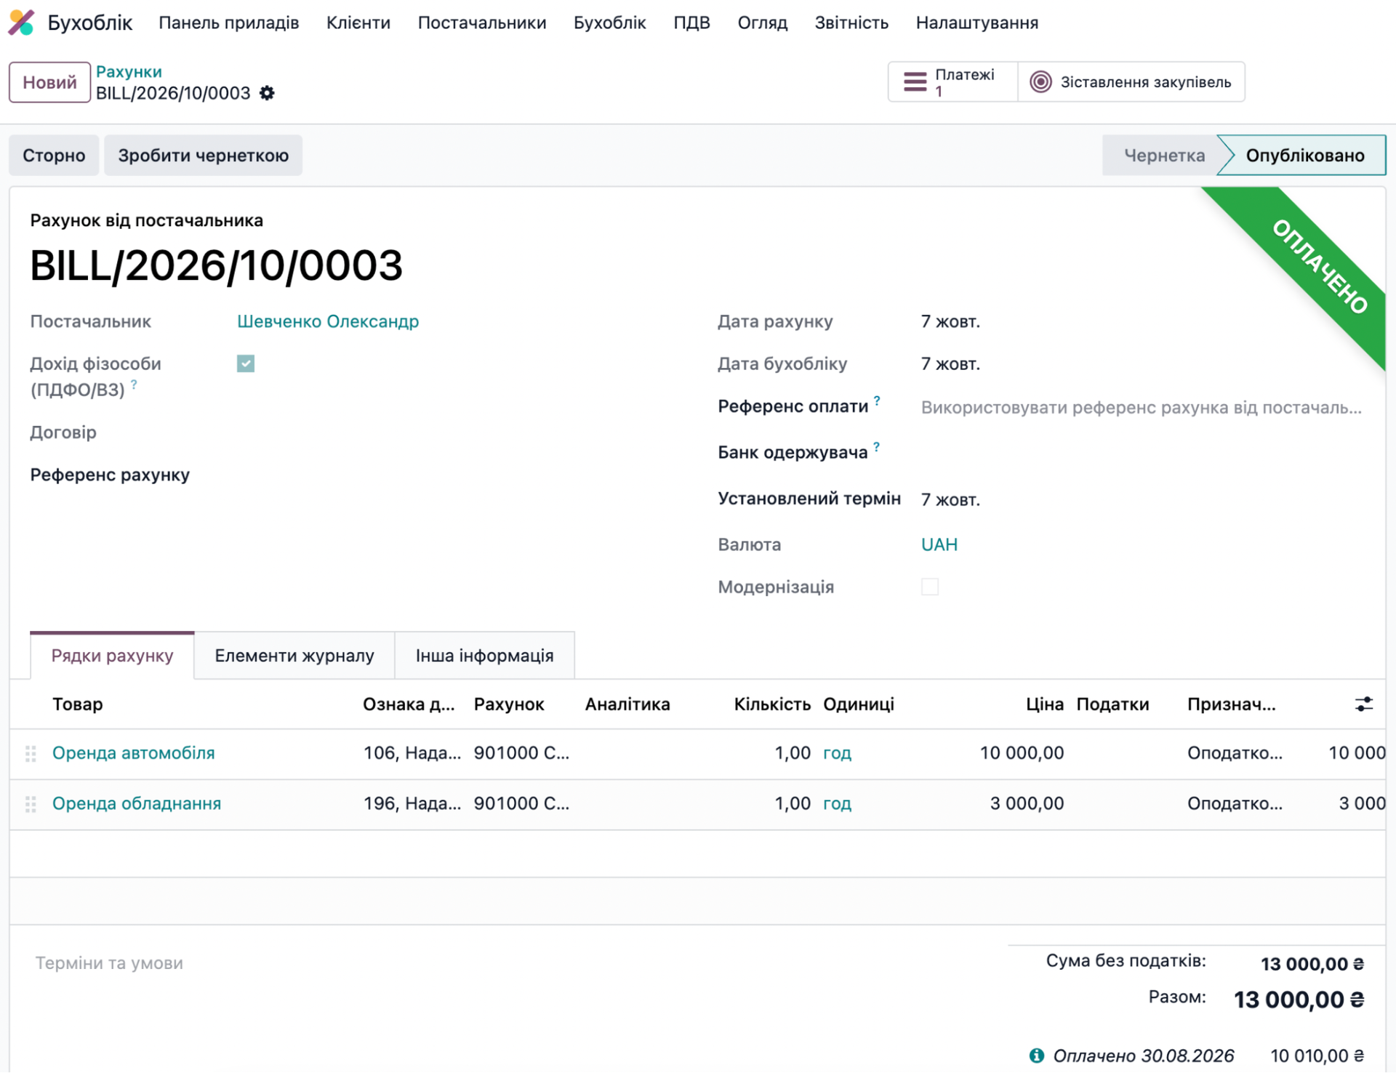Click the Сторно button
The height and width of the screenshot is (1073, 1396).
(54, 156)
